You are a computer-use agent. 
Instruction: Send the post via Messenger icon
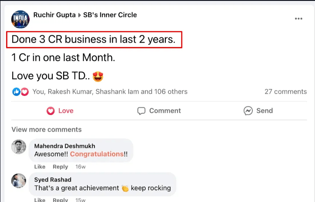258,111
